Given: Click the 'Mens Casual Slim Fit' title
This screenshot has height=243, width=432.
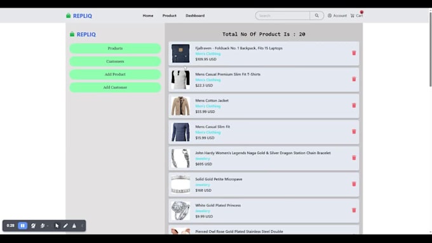Looking at the screenshot, I should tap(213, 127).
